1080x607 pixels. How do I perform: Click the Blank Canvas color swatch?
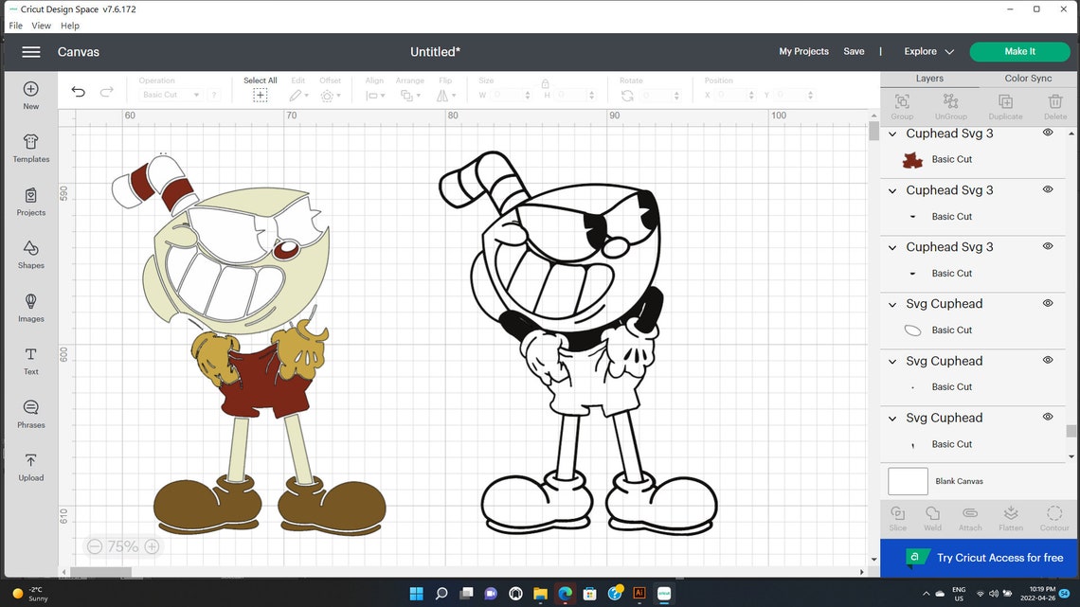pyautogui.click(x=907, y=481)
